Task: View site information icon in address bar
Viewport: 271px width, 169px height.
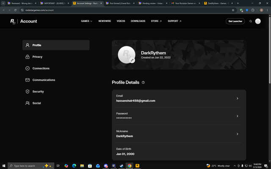Action: (22, 10)
